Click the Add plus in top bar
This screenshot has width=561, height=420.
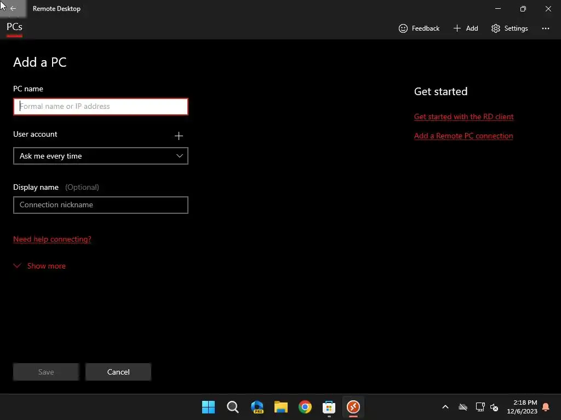(x=466, y=28)
